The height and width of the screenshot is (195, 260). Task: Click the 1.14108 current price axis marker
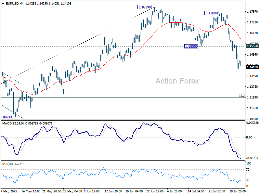[x=253, y=67]
